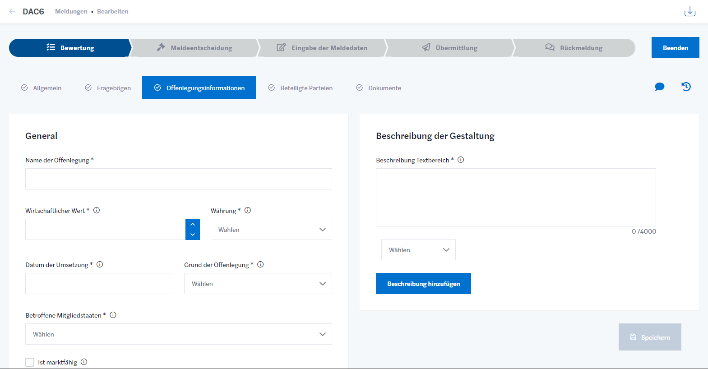Increase Wirtschaftlicher Wert with up arrow
The image size is (708, 369).
point(193,224)
